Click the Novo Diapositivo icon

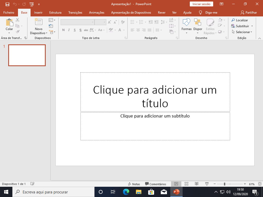point(39,22)
